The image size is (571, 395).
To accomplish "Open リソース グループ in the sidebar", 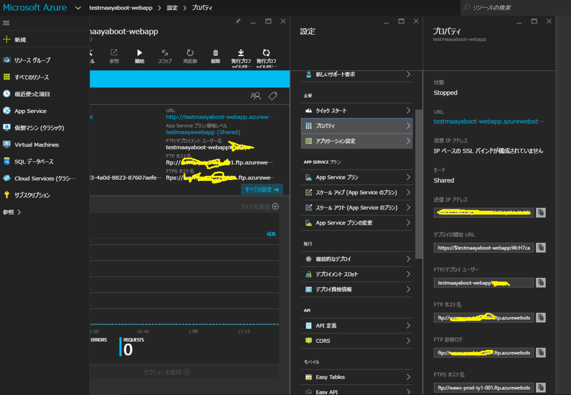I will [32, 60].
